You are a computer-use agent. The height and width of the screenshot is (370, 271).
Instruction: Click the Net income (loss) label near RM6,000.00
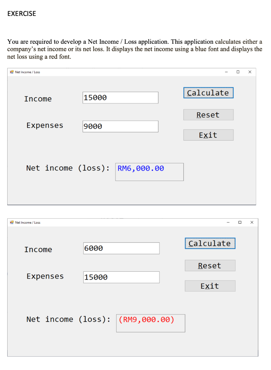pyautogui.click(x=68, y=168)
